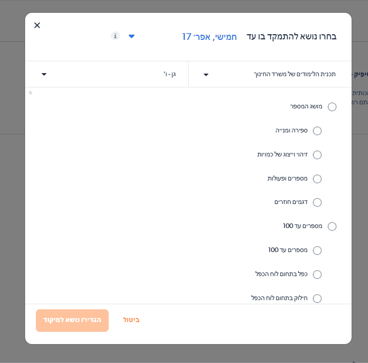Open the blue date picker arrow
368x363 pixels.
132,36
